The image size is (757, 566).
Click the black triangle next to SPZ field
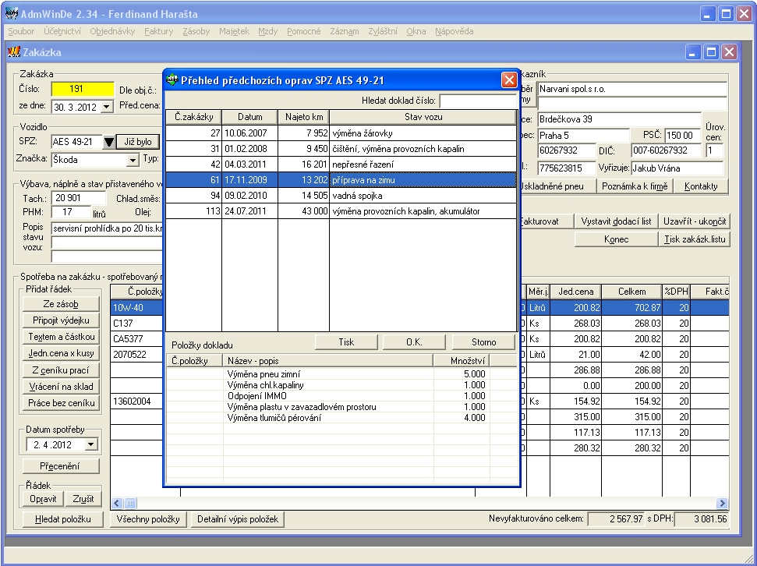(x=109, y=142)
